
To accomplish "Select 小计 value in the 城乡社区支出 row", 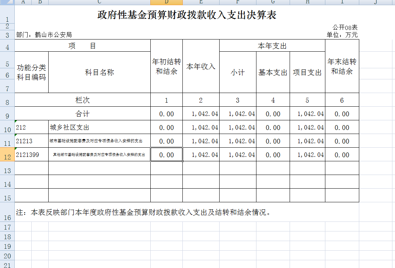I will [x=238, y=127].
